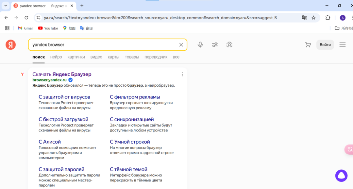
Task: Click the forward navigation arrow
Action: (16, 18)
